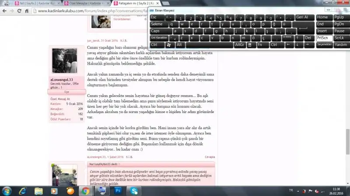Open the aLoneangeL33 username profile link
Viewport: 350px width, 196px height.
(61, 79)
